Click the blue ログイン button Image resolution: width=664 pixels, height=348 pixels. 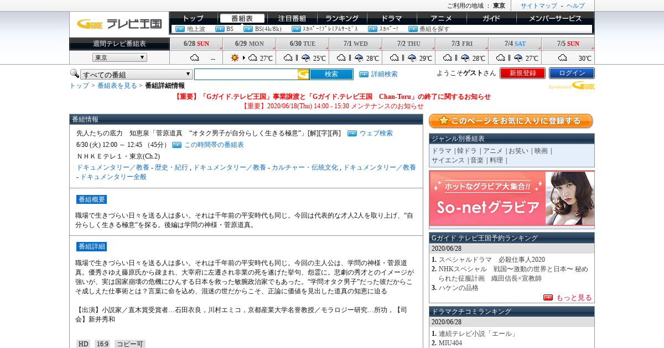[572, 73]
